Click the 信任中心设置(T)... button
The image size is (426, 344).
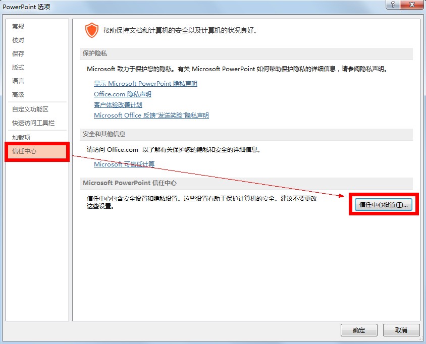(383, 205)
